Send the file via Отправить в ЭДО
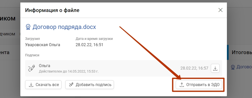Screen dimensions: 252x98 (x=199, y=85)
